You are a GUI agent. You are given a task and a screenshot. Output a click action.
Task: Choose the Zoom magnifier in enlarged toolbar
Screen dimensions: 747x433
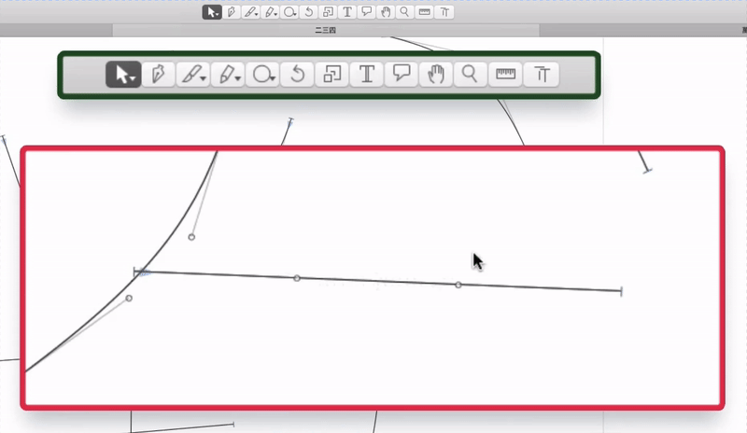click(x=471, y=75)
